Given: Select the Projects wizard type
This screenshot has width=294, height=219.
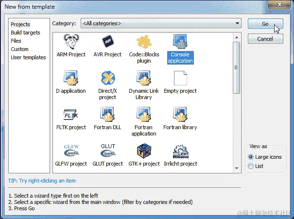Looking at the screenshot, I should (20, 24).
